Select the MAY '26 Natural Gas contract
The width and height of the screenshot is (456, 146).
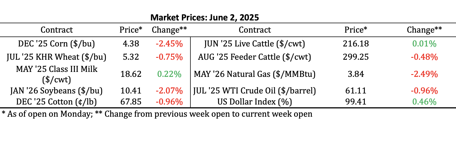click(255, 74)
